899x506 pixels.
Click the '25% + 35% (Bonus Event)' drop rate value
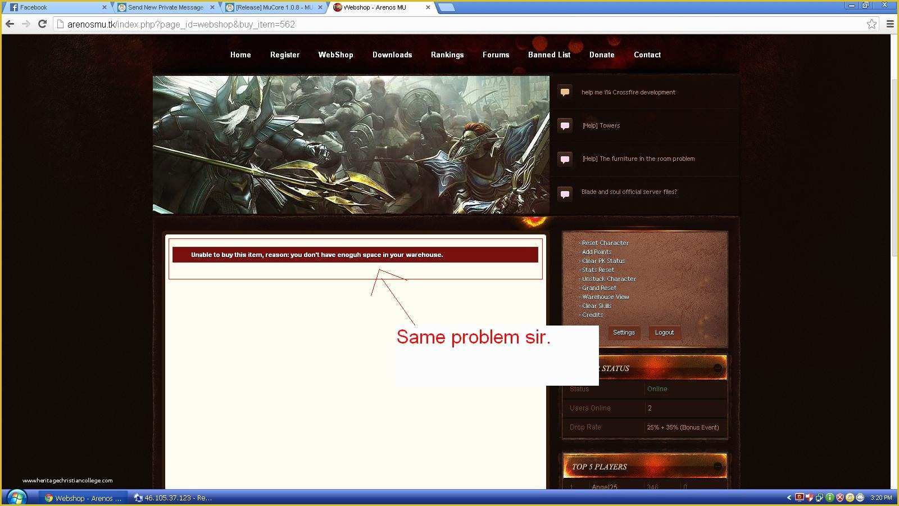coord(683,427)
